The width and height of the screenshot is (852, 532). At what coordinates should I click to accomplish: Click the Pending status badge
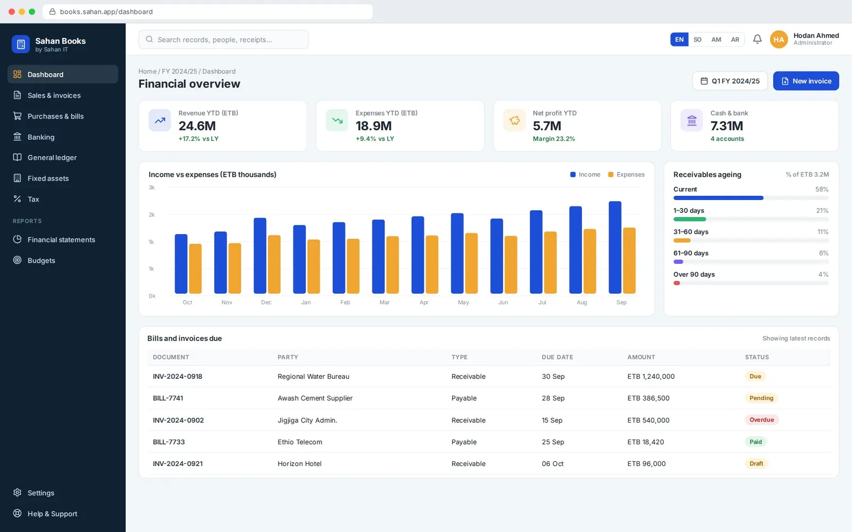[x=761, y=398]
